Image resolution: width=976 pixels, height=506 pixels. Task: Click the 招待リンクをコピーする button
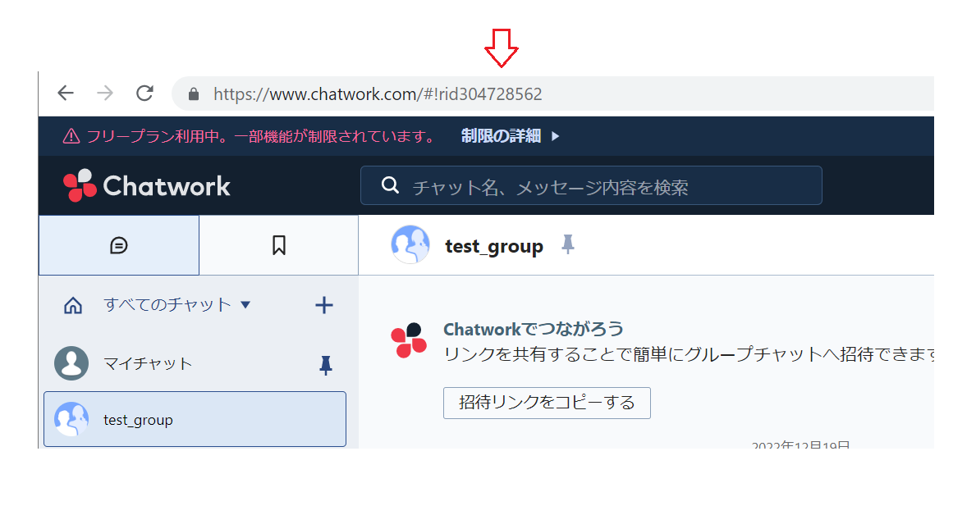[x=547, y=403]
